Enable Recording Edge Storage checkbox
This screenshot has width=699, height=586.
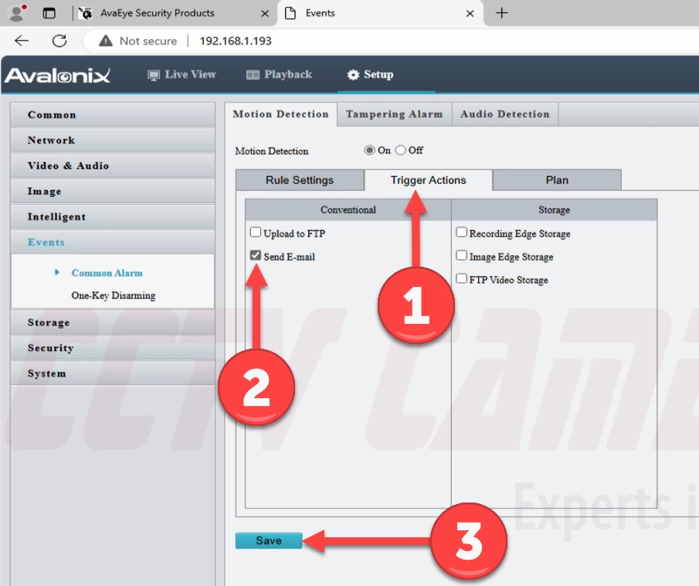point(461,233)
